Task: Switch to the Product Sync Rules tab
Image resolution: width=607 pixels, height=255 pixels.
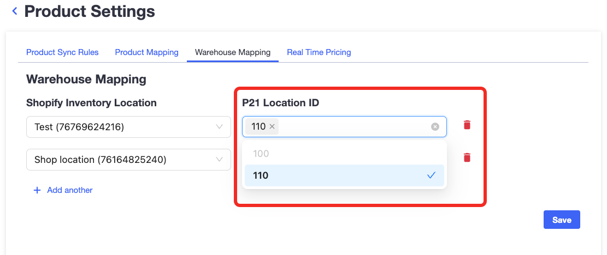Action: click(x=62, y=52)
